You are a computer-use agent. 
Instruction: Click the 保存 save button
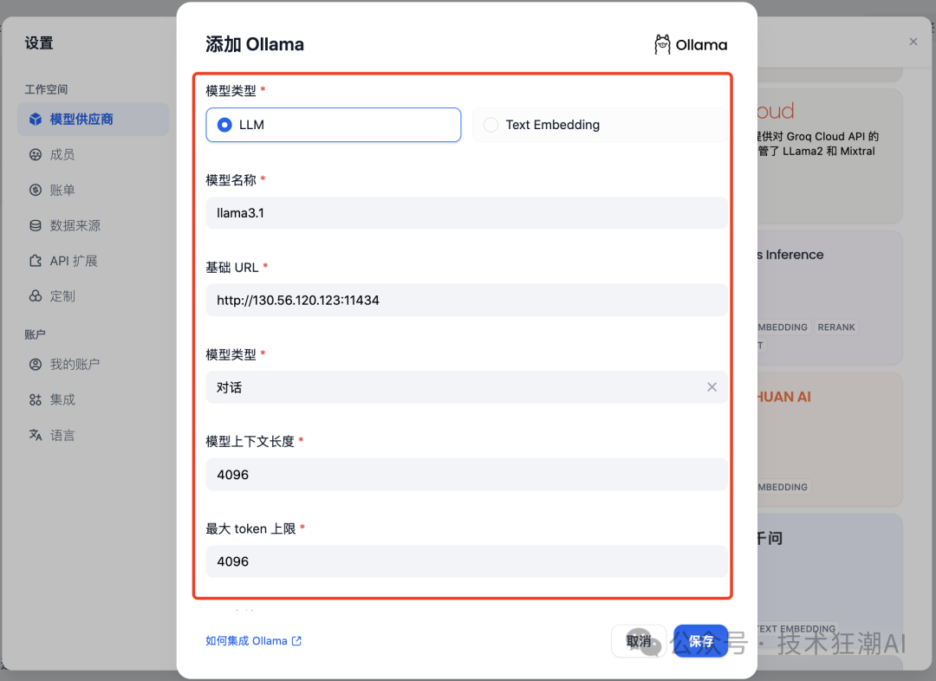[701, 641]
